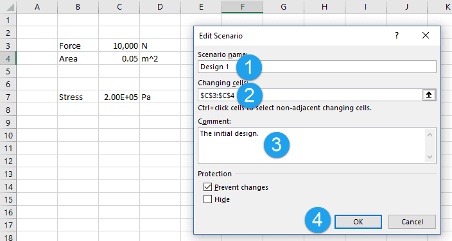
Task: Select the cell labeled Stress
Action: [78, 97]
